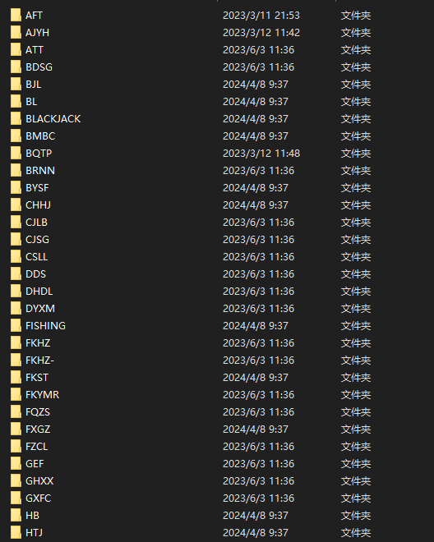
Task: Select the FKHZ- folder name
Action: [x=39, y=361]
